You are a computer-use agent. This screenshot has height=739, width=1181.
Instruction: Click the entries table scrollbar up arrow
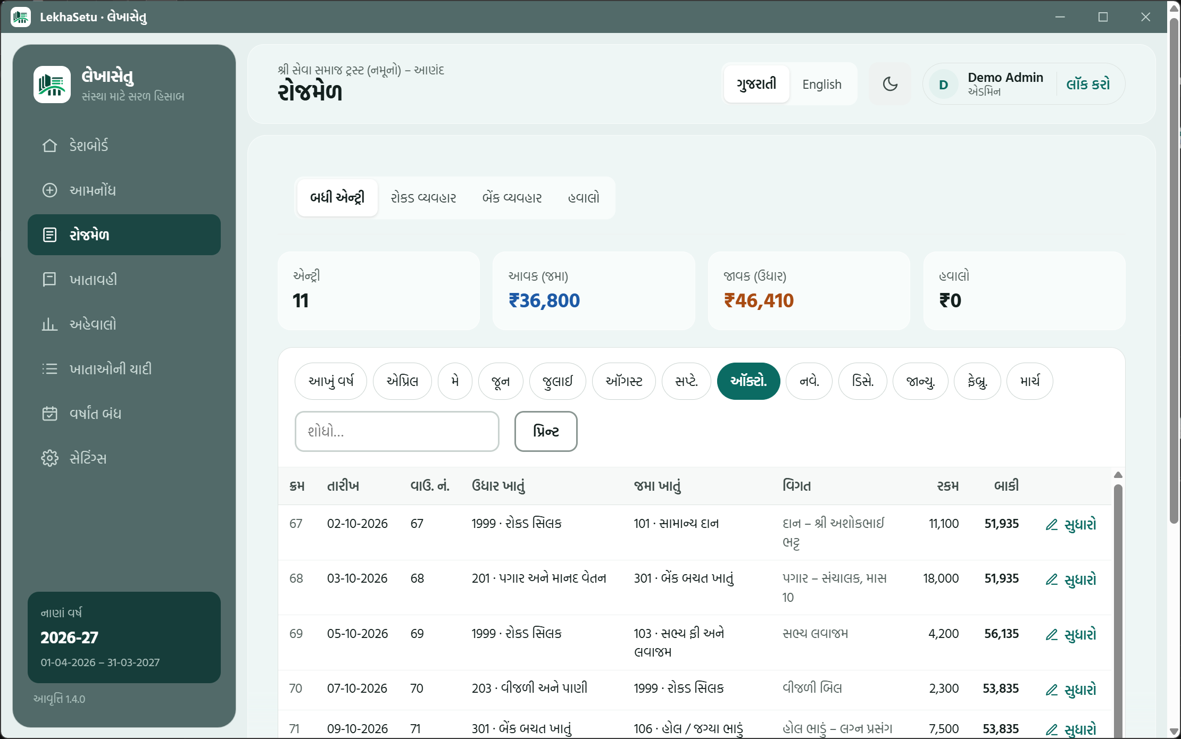tap(1118, 475)
